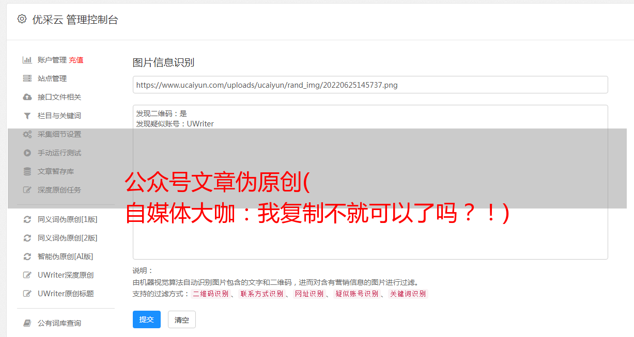This screenshot has width=634, height=337.
Task: Open 智能伪原创[AI版] page
Action: coord(66,256)
